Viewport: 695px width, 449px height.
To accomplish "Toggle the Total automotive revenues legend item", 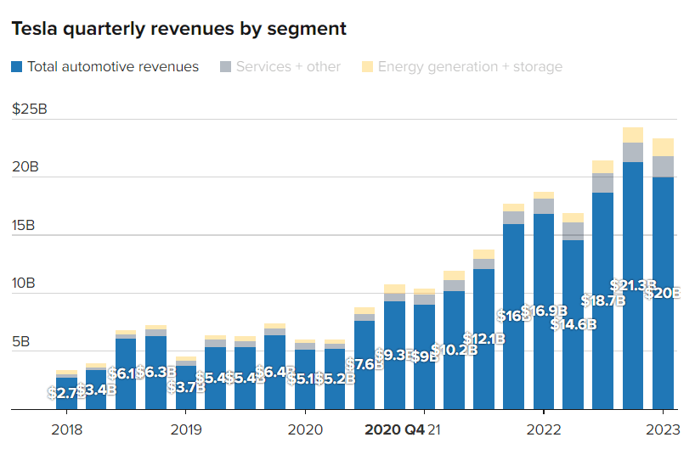I will (113, 66).
